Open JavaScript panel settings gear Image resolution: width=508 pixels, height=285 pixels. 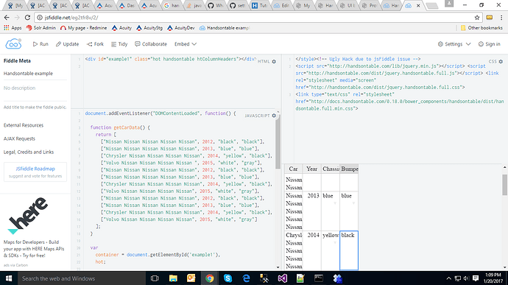[274, 116]
